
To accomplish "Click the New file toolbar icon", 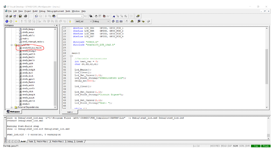I will tap(7, 16).
